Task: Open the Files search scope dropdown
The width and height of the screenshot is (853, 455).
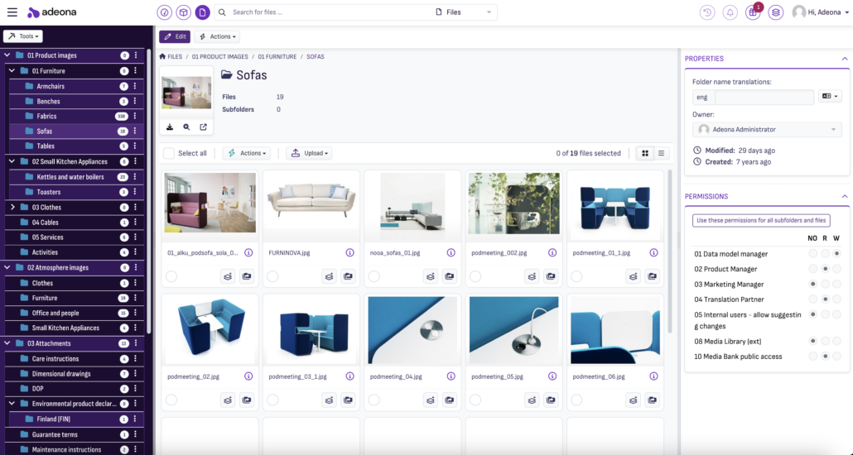Action: tap(464, 12)
